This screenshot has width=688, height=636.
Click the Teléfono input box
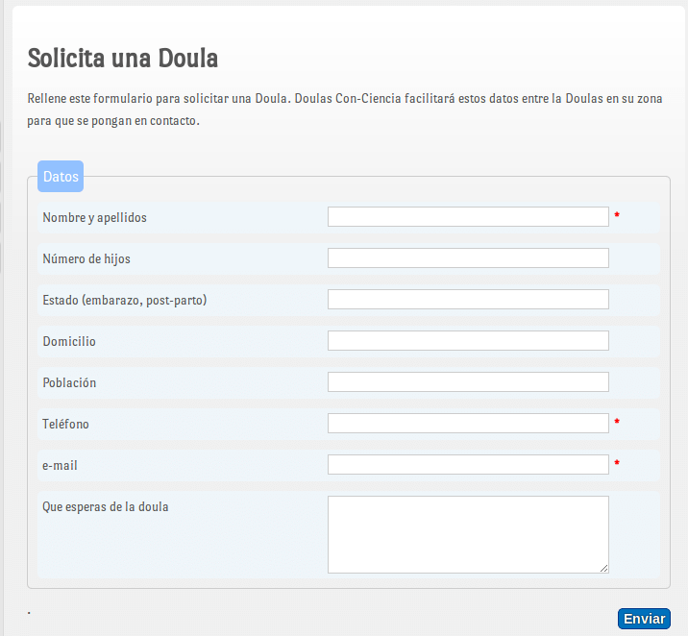point(468,424)
